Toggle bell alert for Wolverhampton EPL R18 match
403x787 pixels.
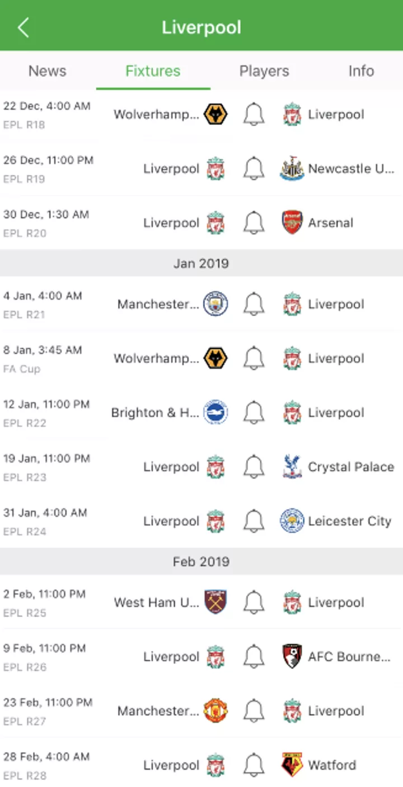tap(254, 114)
